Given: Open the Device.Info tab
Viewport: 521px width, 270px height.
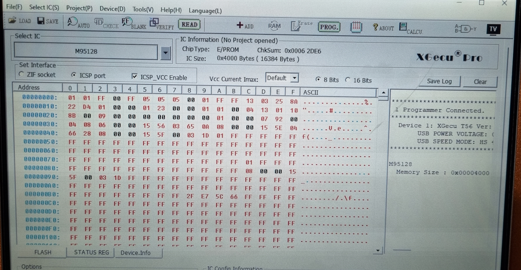Looking at the screenshot, I should pyautogui.click(x=135, y=253).
